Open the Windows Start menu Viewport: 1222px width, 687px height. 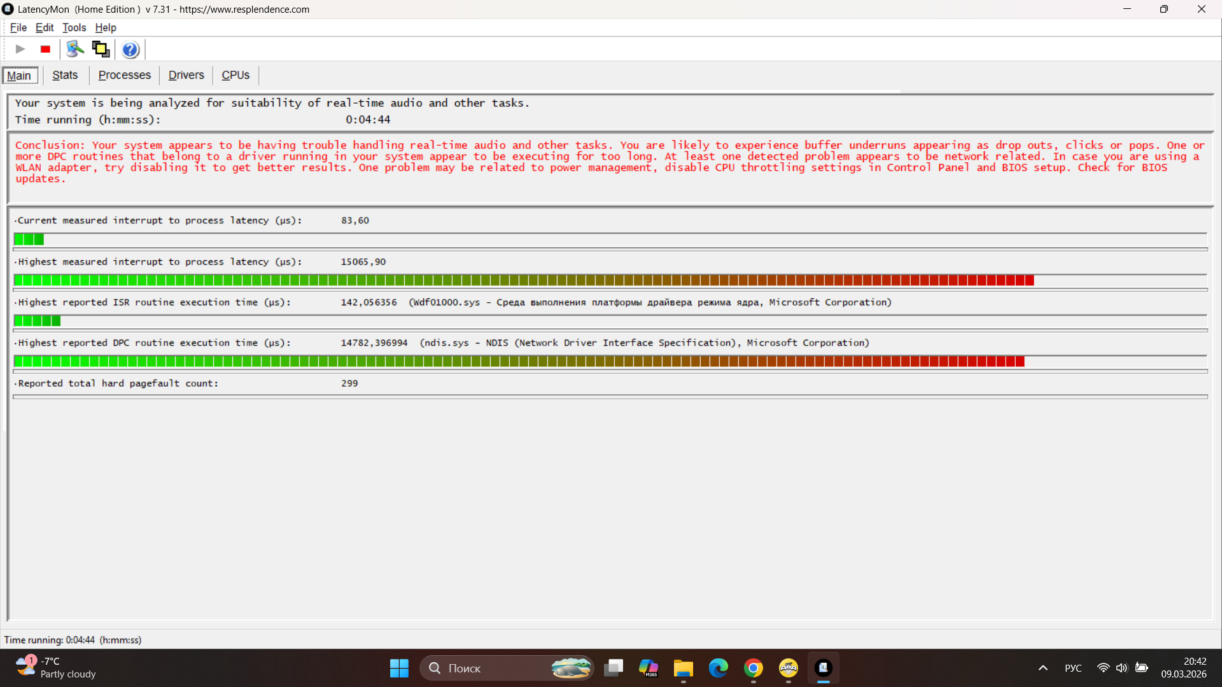[x=399, y=668]
